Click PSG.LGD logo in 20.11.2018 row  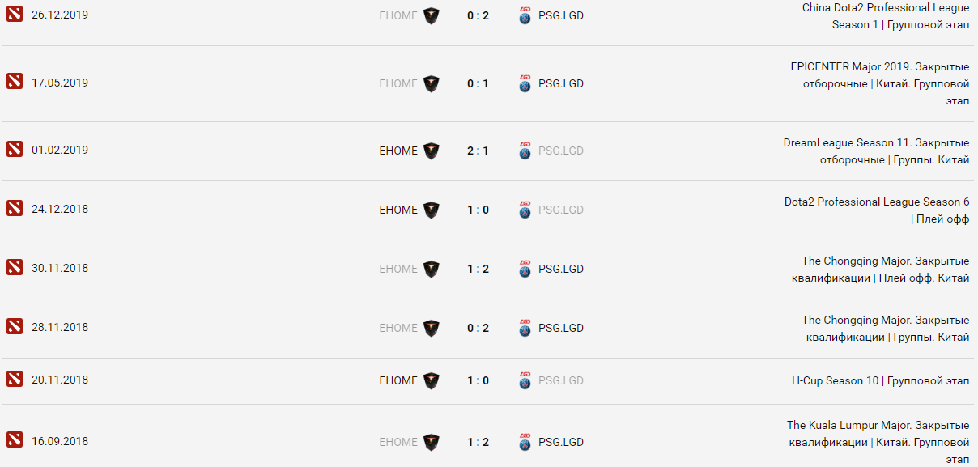click(525, 380)
